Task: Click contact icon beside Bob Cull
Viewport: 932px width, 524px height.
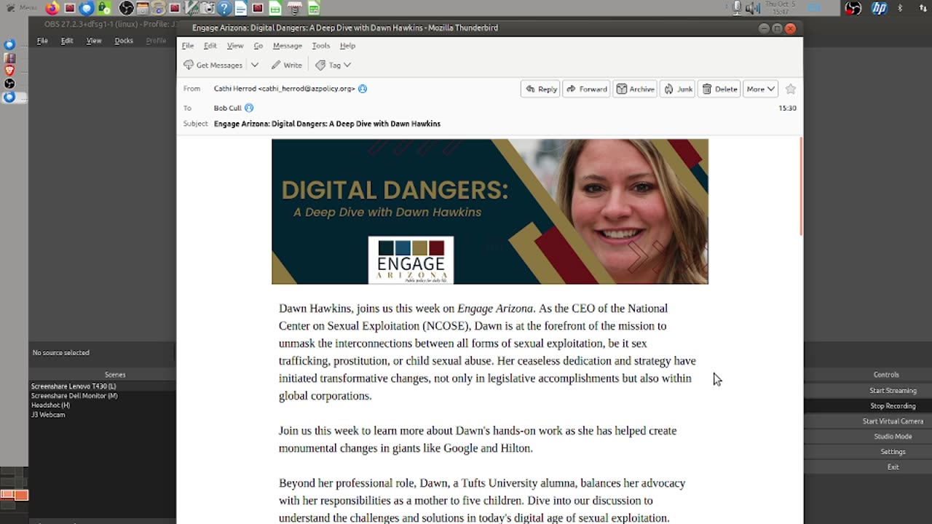Action: click(x=249, y=108)
